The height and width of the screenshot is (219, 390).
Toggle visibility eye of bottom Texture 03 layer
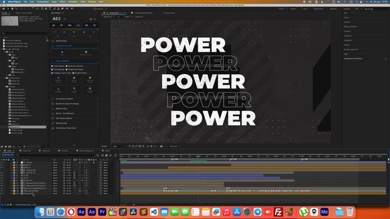click(x=2, y=193)
